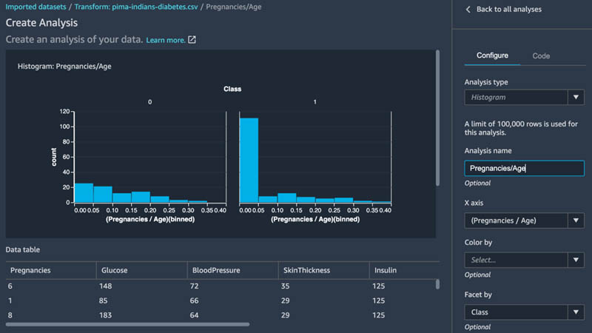
Task: Open Transform: pima-indians-diabetes.csv breadcrumb
Action: [x=136, y=7]
